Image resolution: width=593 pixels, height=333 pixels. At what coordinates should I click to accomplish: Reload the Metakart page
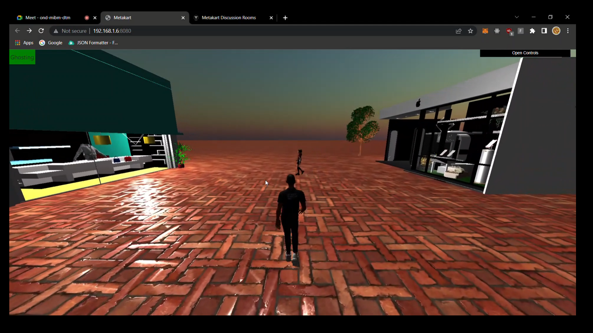(41, 31)
